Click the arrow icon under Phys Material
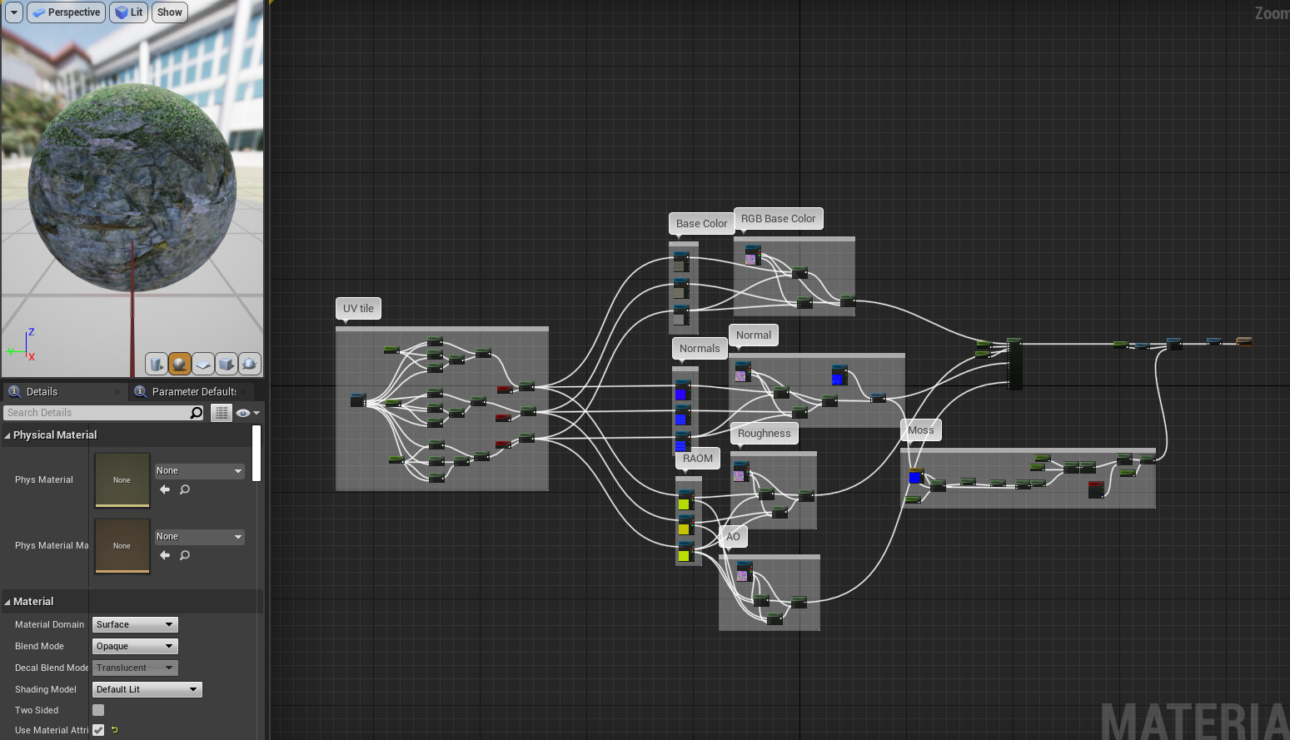Viewport: 1290px width, 740px height. click(165, 489)
